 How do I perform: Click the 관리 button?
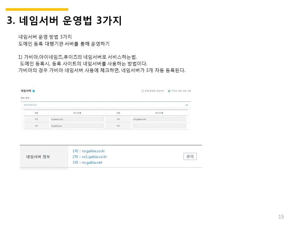(x=190, y=156)
